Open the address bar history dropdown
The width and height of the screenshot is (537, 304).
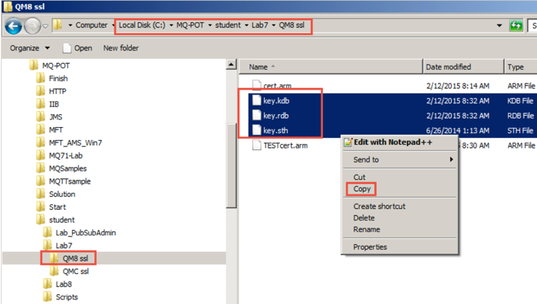pos(499,25)
